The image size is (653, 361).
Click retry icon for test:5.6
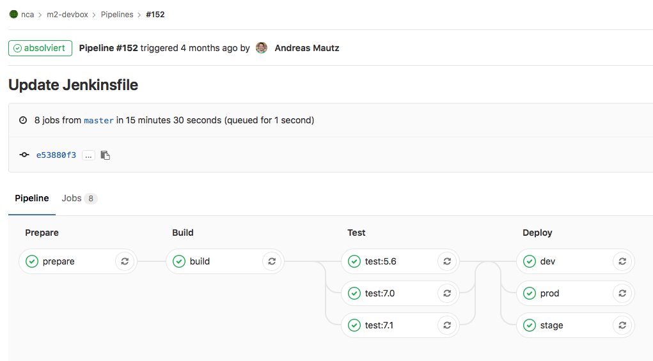447,261
